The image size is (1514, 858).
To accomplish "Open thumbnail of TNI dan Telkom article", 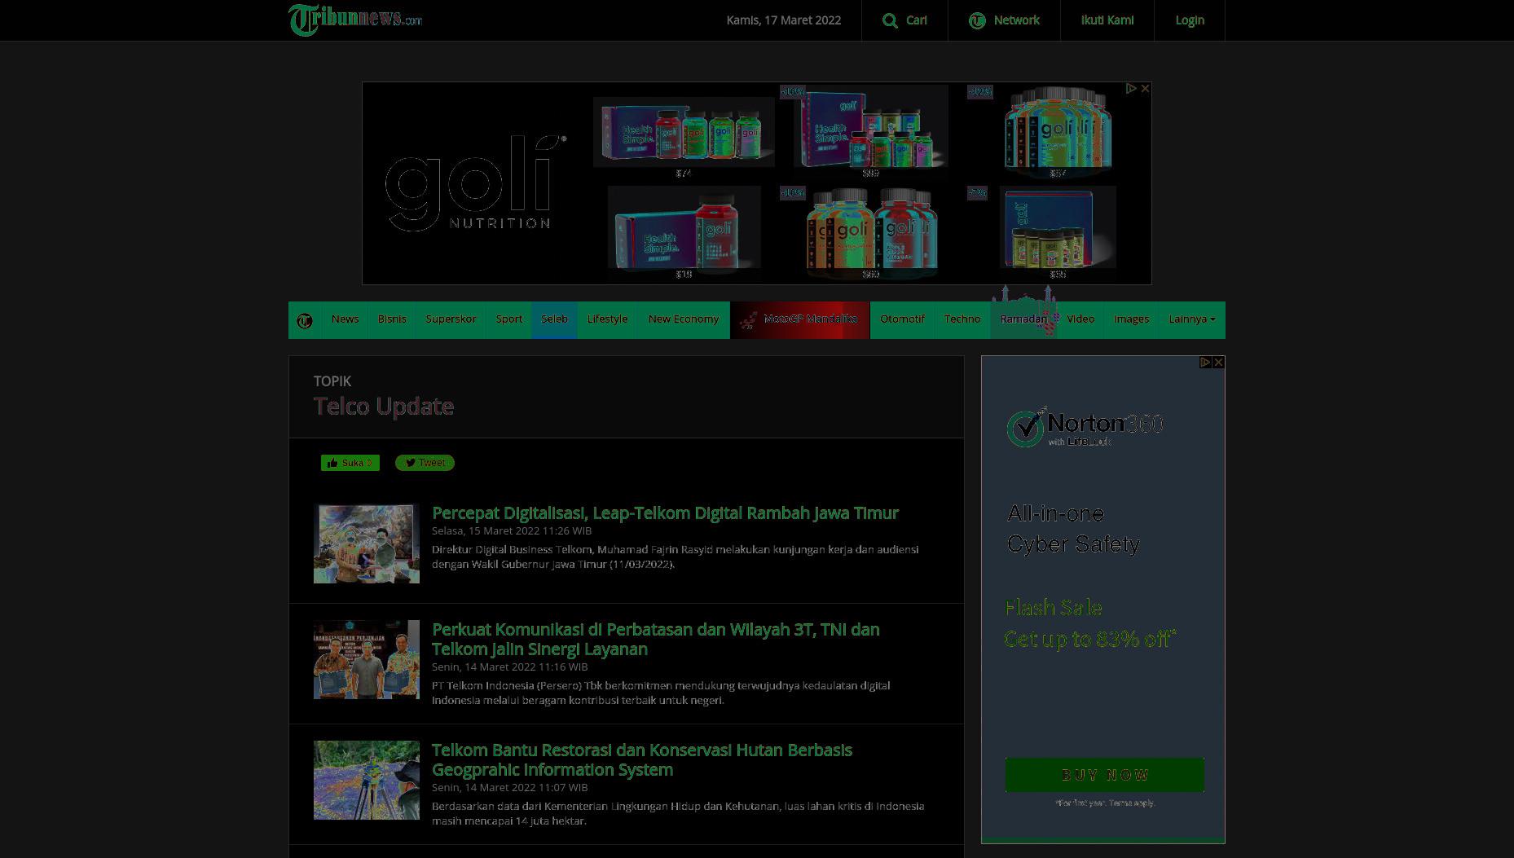I will [367, 660].
